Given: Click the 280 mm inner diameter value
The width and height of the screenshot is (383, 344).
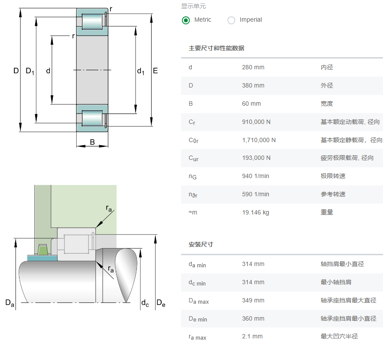Looking at the screenshot, I should pos(253,67).
